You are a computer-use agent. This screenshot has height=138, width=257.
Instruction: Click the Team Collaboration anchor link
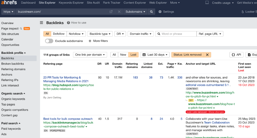(x=217, y=123)
